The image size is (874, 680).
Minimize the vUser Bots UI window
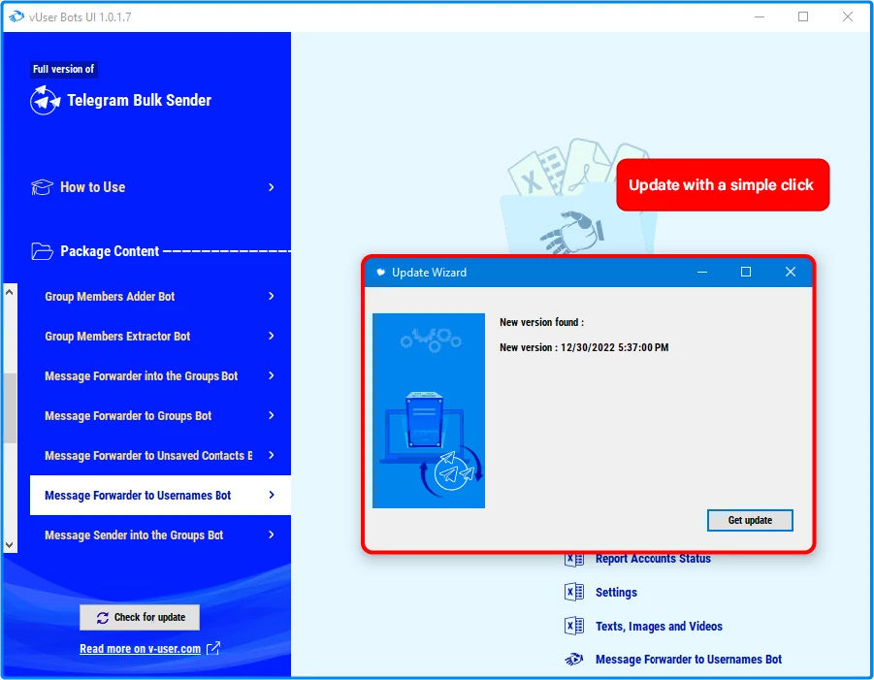click(760, 16)
